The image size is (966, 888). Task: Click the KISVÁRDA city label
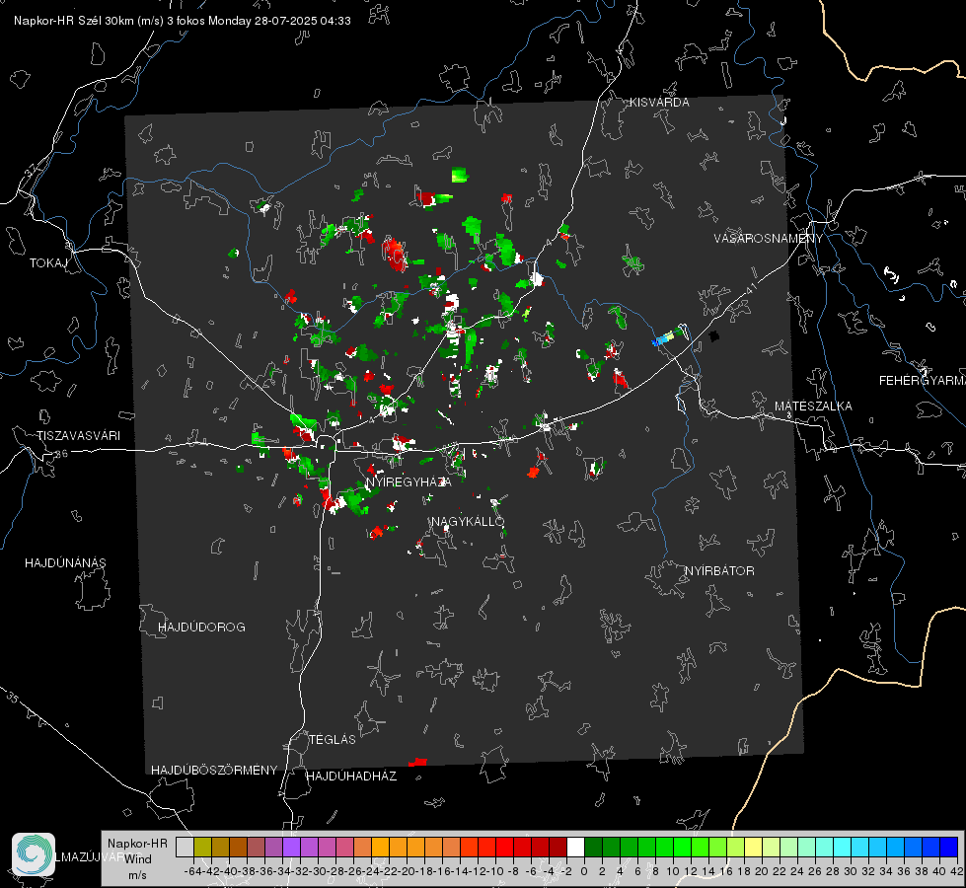[x=659, y=103]
